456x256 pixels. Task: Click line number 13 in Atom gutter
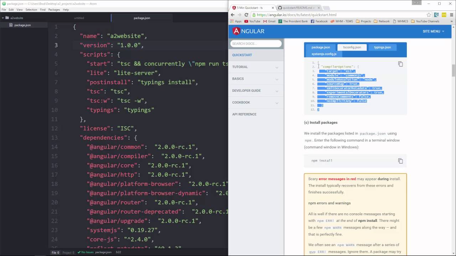[x=54, y=138]
